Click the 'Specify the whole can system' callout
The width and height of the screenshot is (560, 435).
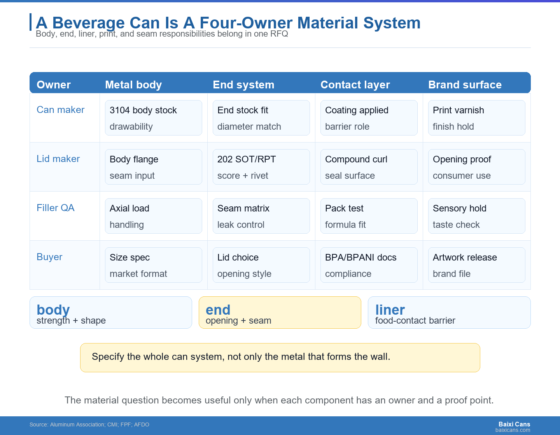coord(280,358)
